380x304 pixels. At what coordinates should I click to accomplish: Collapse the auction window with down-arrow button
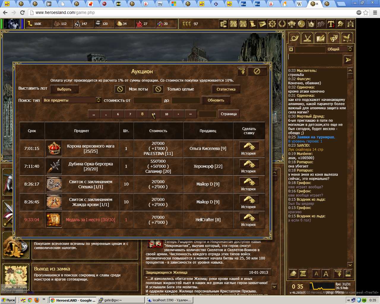point(242,71)
